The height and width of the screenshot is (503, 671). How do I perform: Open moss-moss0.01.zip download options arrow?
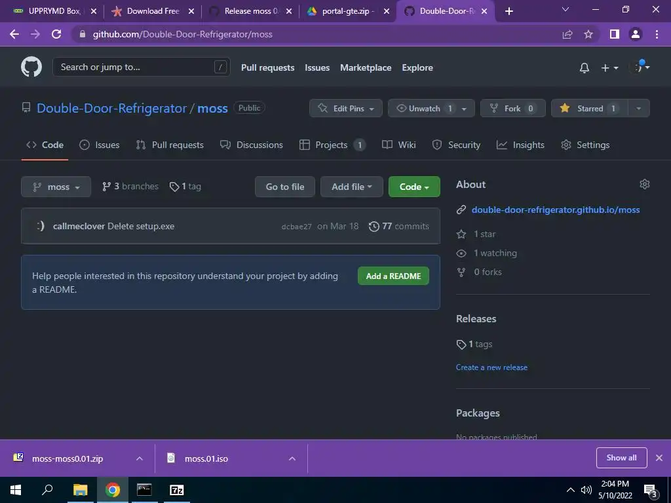coord(140,458)
